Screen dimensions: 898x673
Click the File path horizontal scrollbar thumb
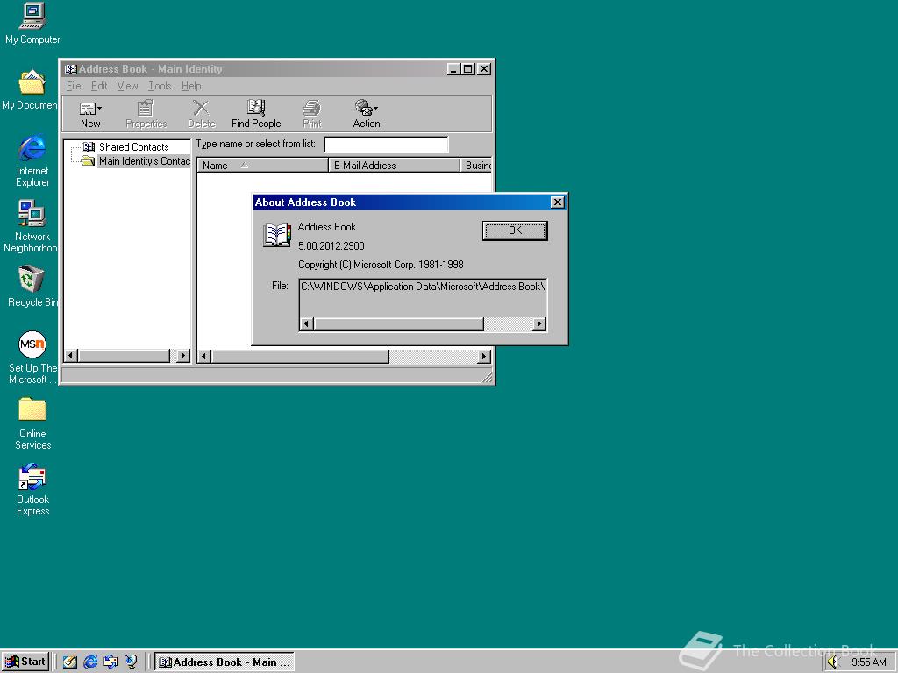pyautogui.click(x=399, y=324)
